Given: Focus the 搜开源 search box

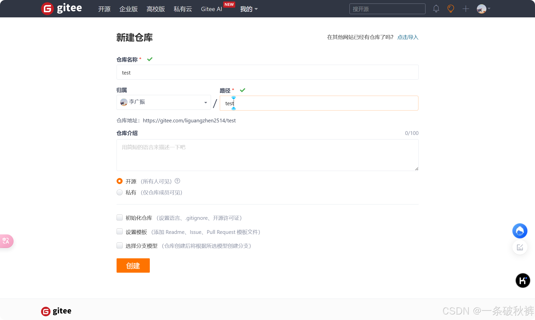Looking at the screenshot, I should [x=387, y=9].
